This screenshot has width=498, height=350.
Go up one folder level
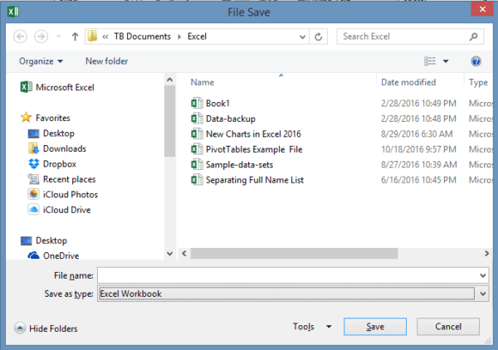(75, 36)
